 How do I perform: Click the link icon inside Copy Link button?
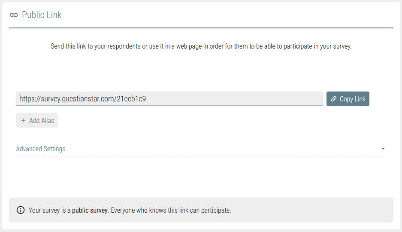(333, 99)
